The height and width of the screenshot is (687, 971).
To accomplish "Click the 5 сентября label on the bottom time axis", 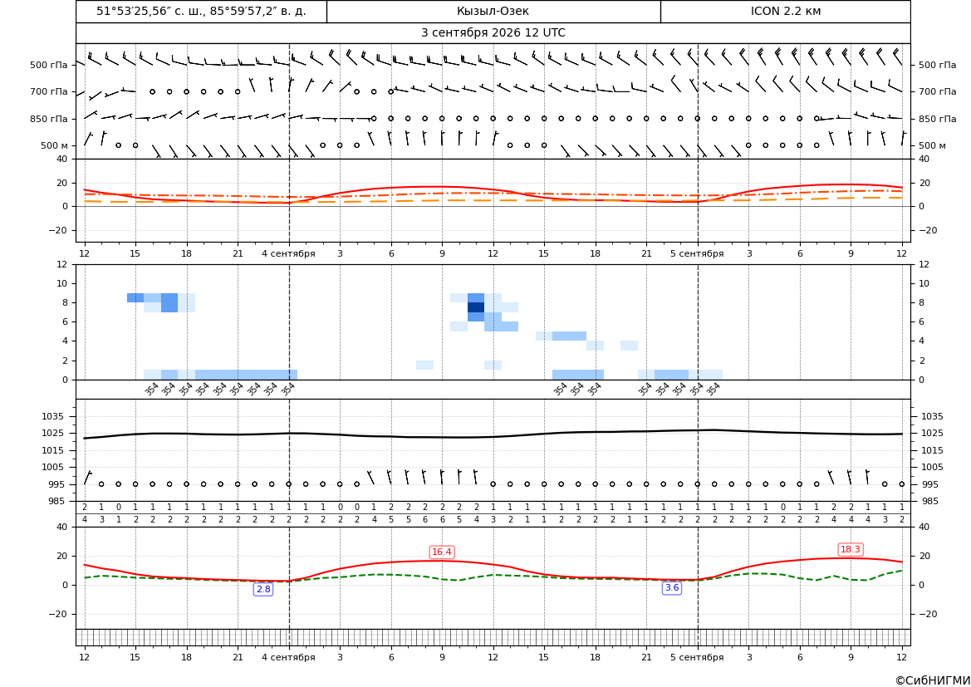I will click(697, 657).
